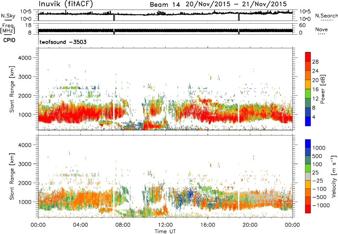Click the blue velocity patch near 14:00 in velocity panel
The height and width of the screenshot is (234, 338).
click(189, 193)
